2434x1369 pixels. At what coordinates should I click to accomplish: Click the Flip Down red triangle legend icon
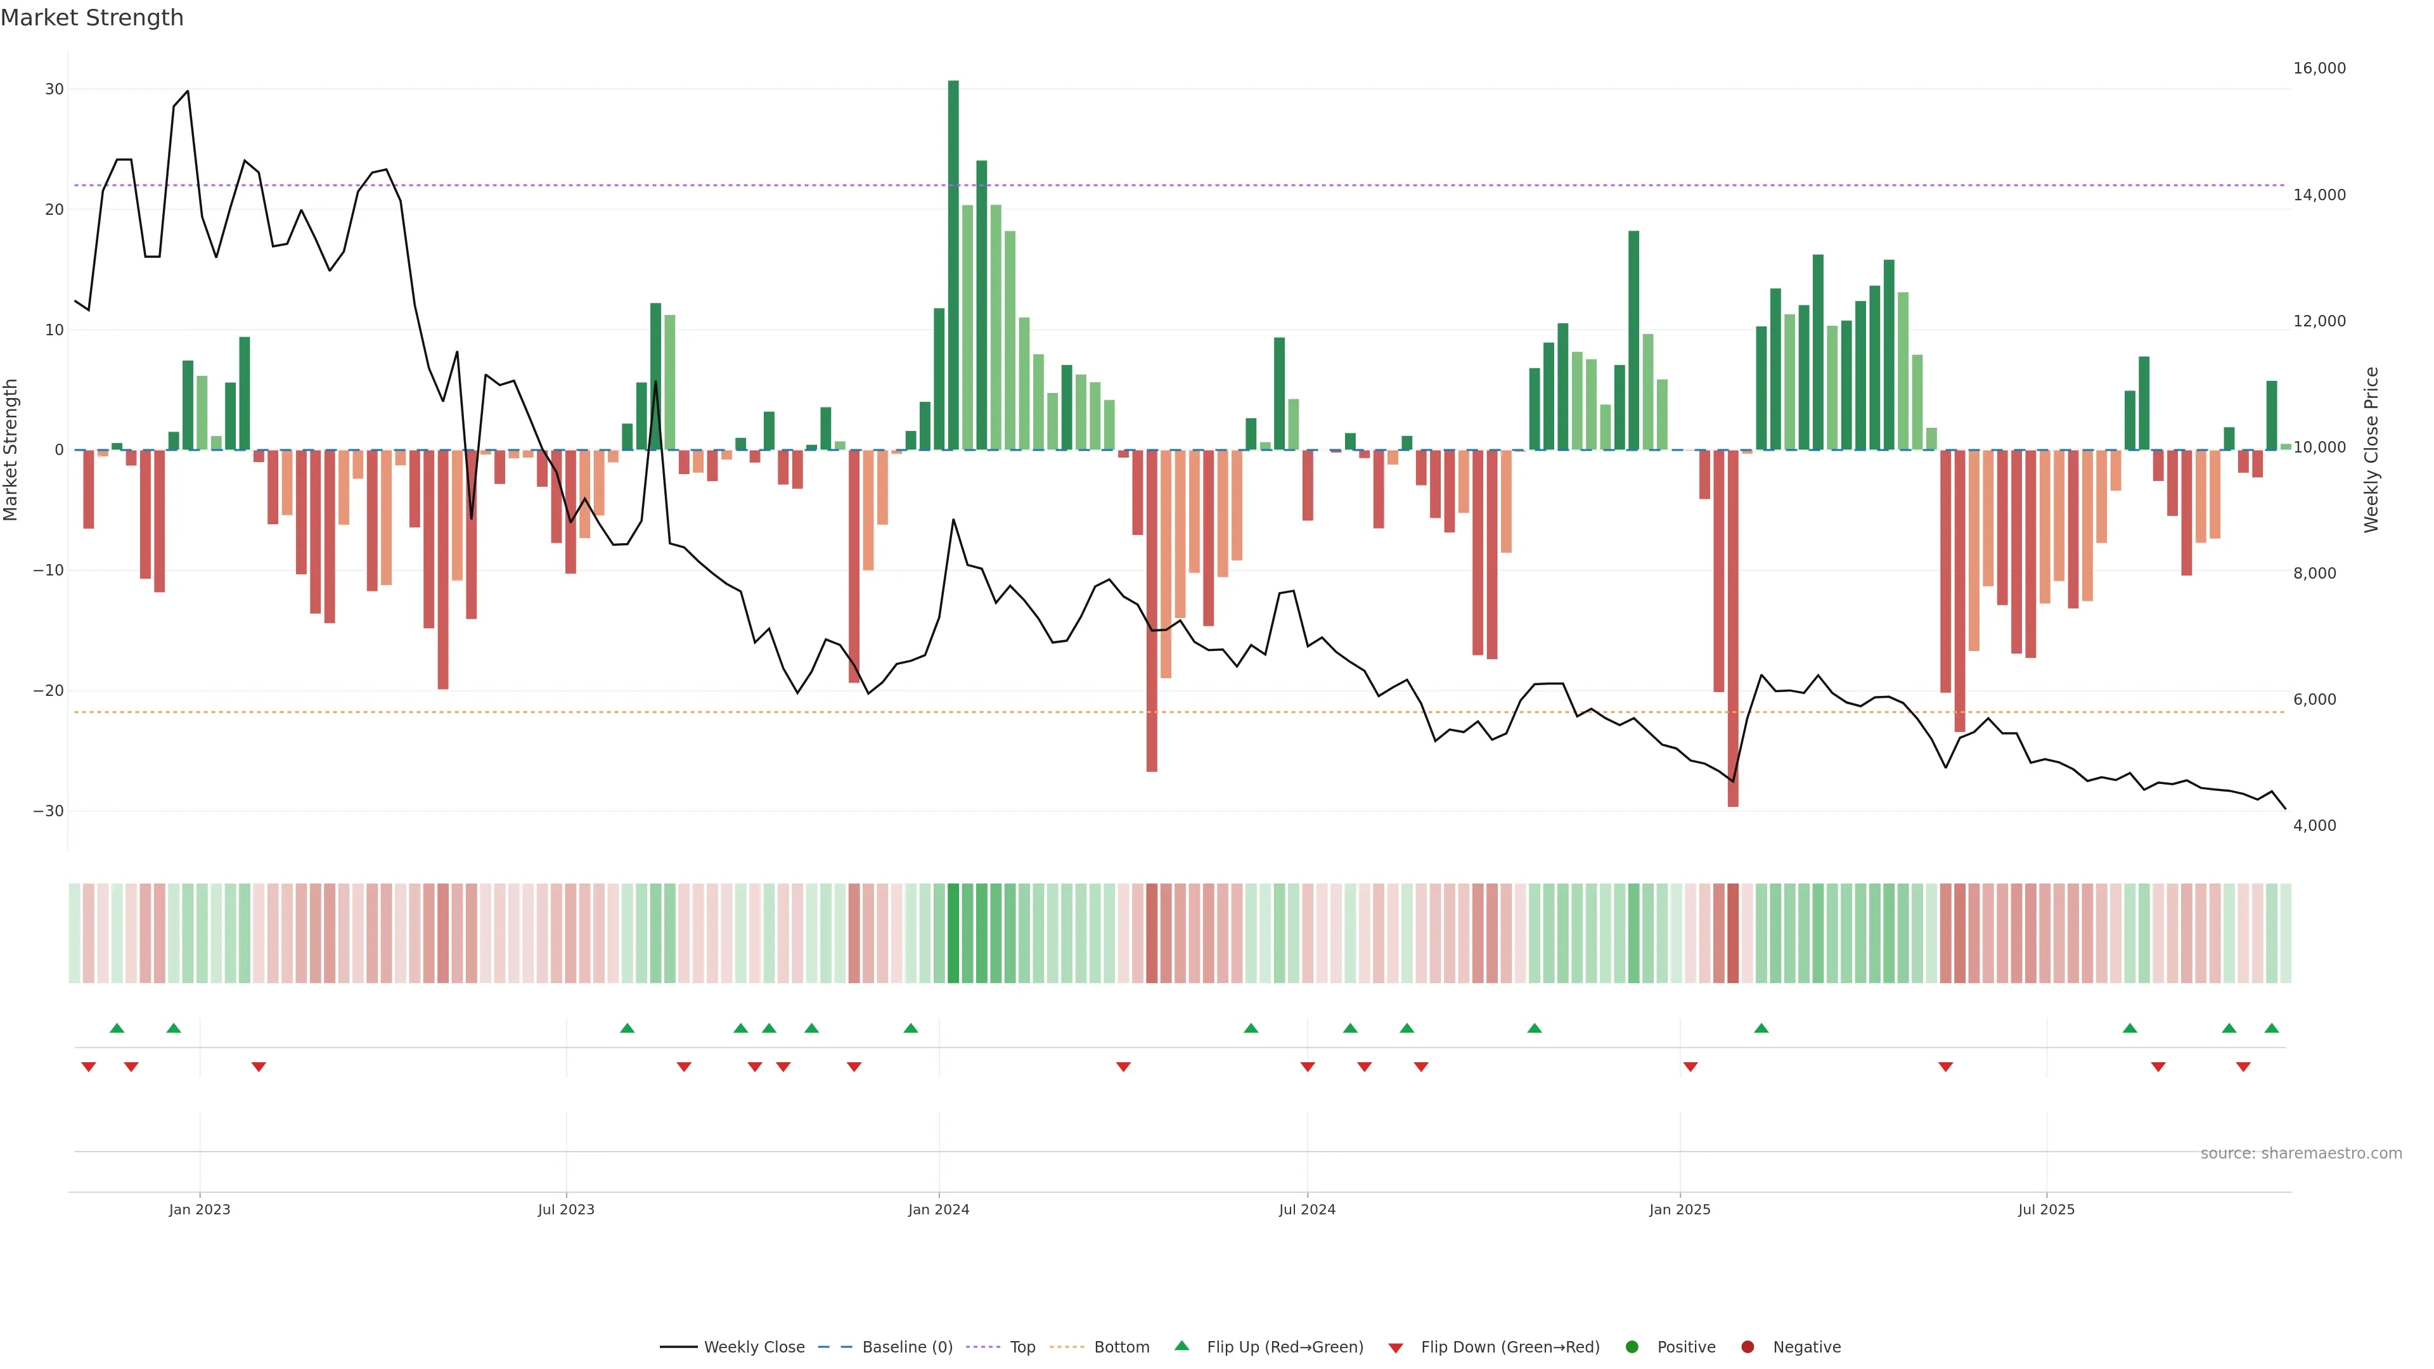[1394, 1347]
